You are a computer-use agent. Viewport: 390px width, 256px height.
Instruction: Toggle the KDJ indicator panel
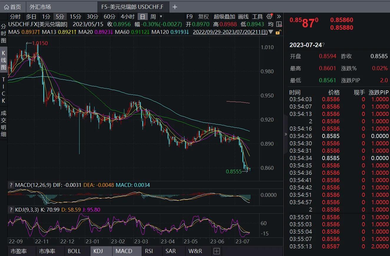[98, 251]
